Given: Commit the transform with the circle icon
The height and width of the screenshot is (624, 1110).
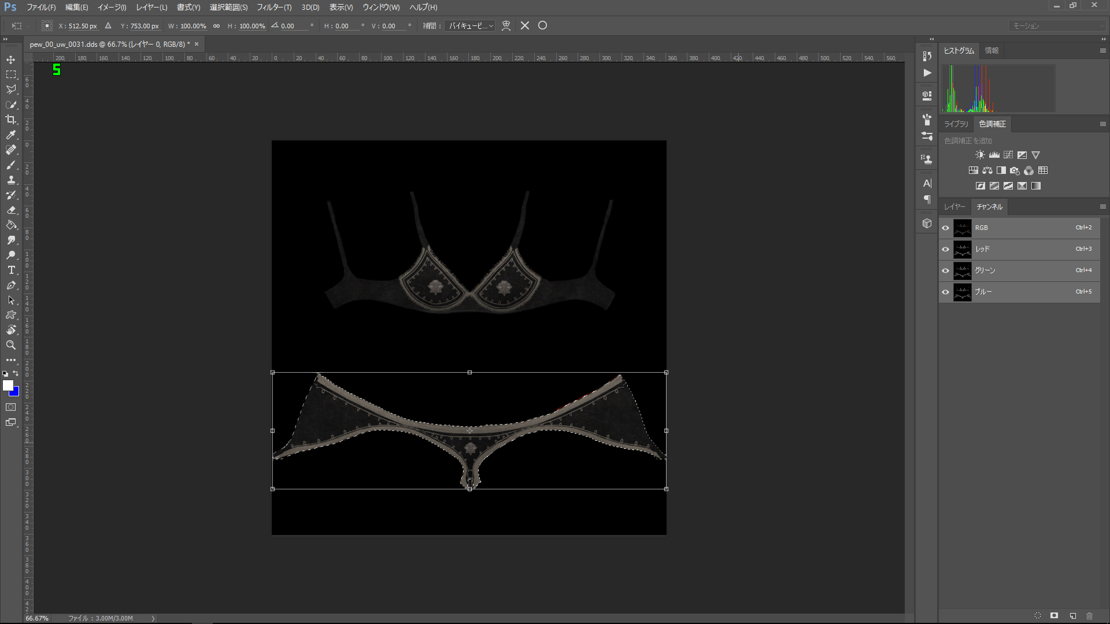Looking at the screenshot, I should [x=542, y=25].
